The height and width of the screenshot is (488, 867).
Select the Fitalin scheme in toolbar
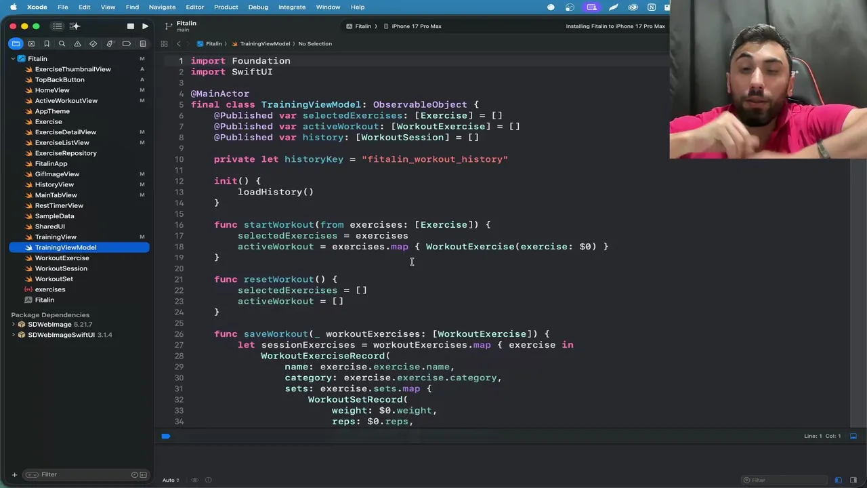tap(358, 26)
